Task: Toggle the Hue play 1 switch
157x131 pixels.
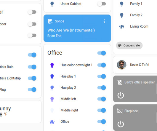Action: coord(102,76)
